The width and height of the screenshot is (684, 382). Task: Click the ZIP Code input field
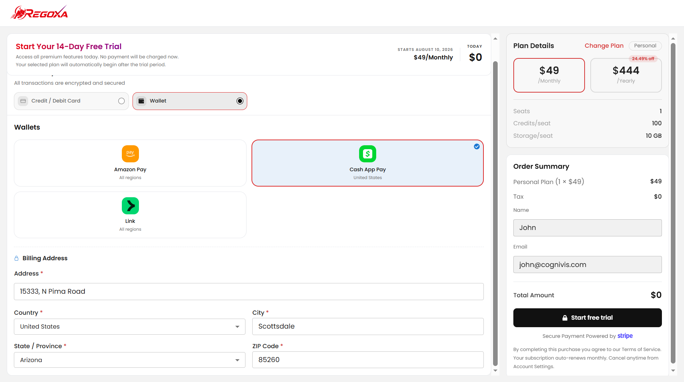pos(368,360)
